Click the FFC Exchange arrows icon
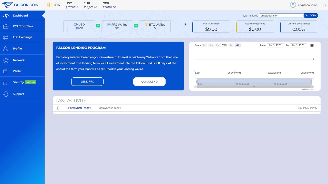The height and width of the screenshot is (184, 328). 6,37
